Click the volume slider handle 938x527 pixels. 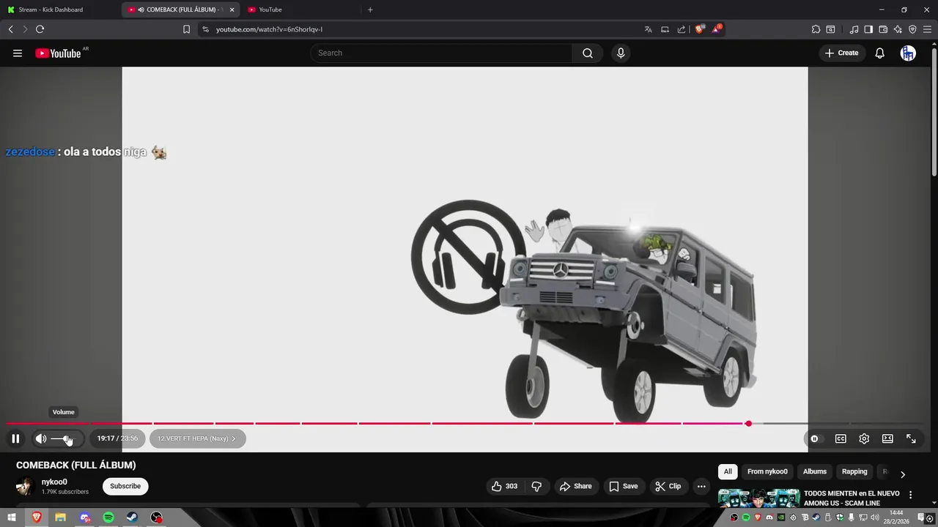point(67,438)
